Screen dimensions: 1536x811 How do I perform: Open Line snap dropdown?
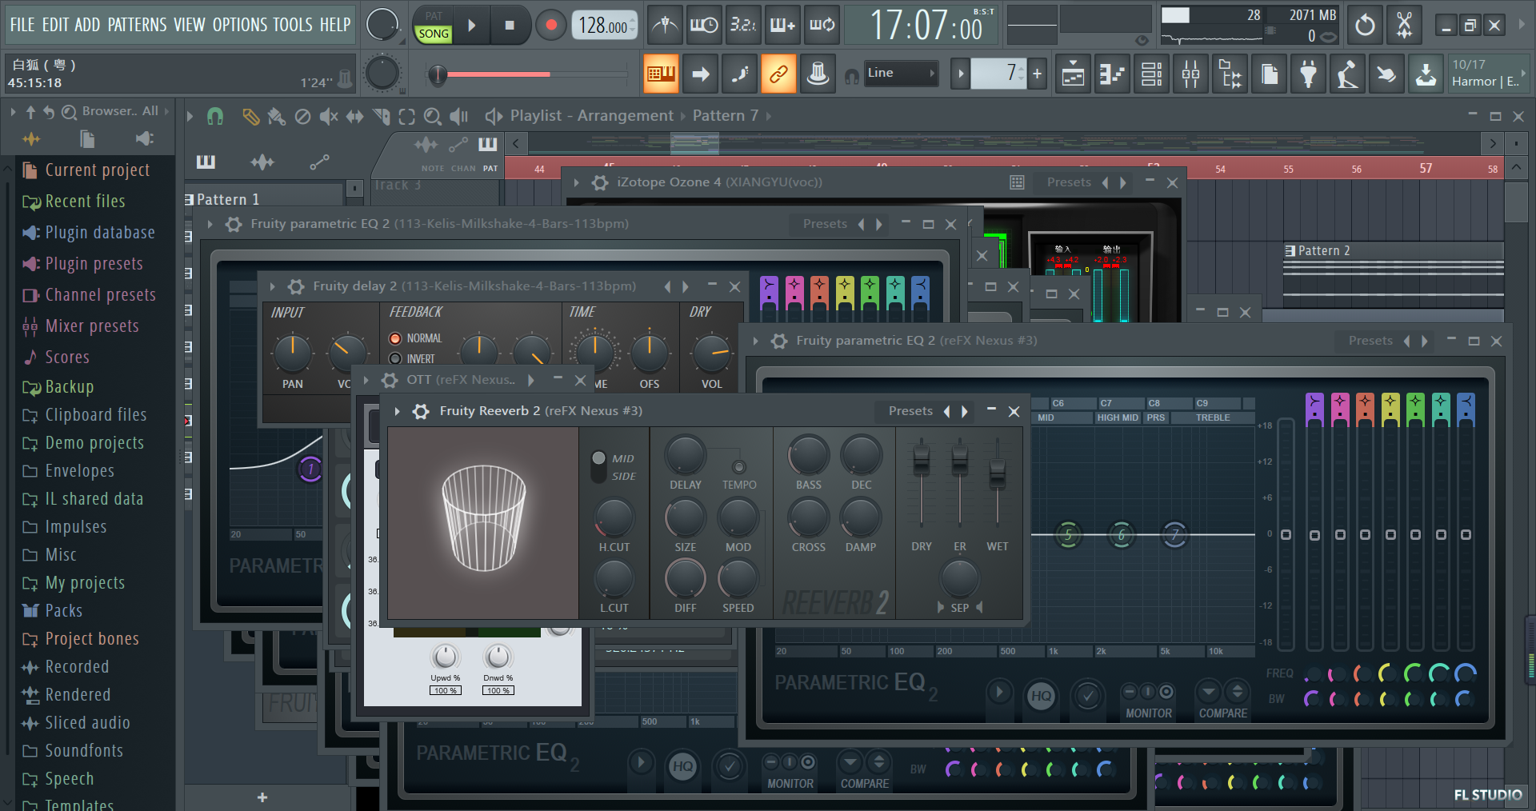(x=900, y=73)
